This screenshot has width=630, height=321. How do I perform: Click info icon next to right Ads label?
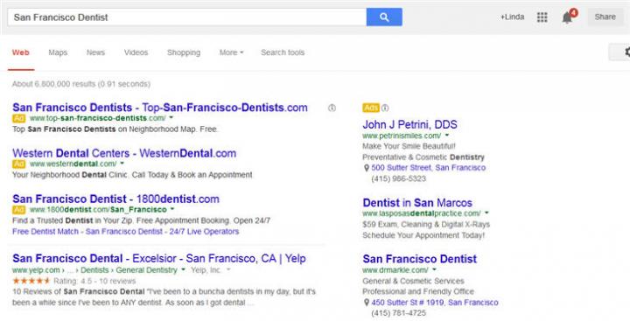click(385, 108)
